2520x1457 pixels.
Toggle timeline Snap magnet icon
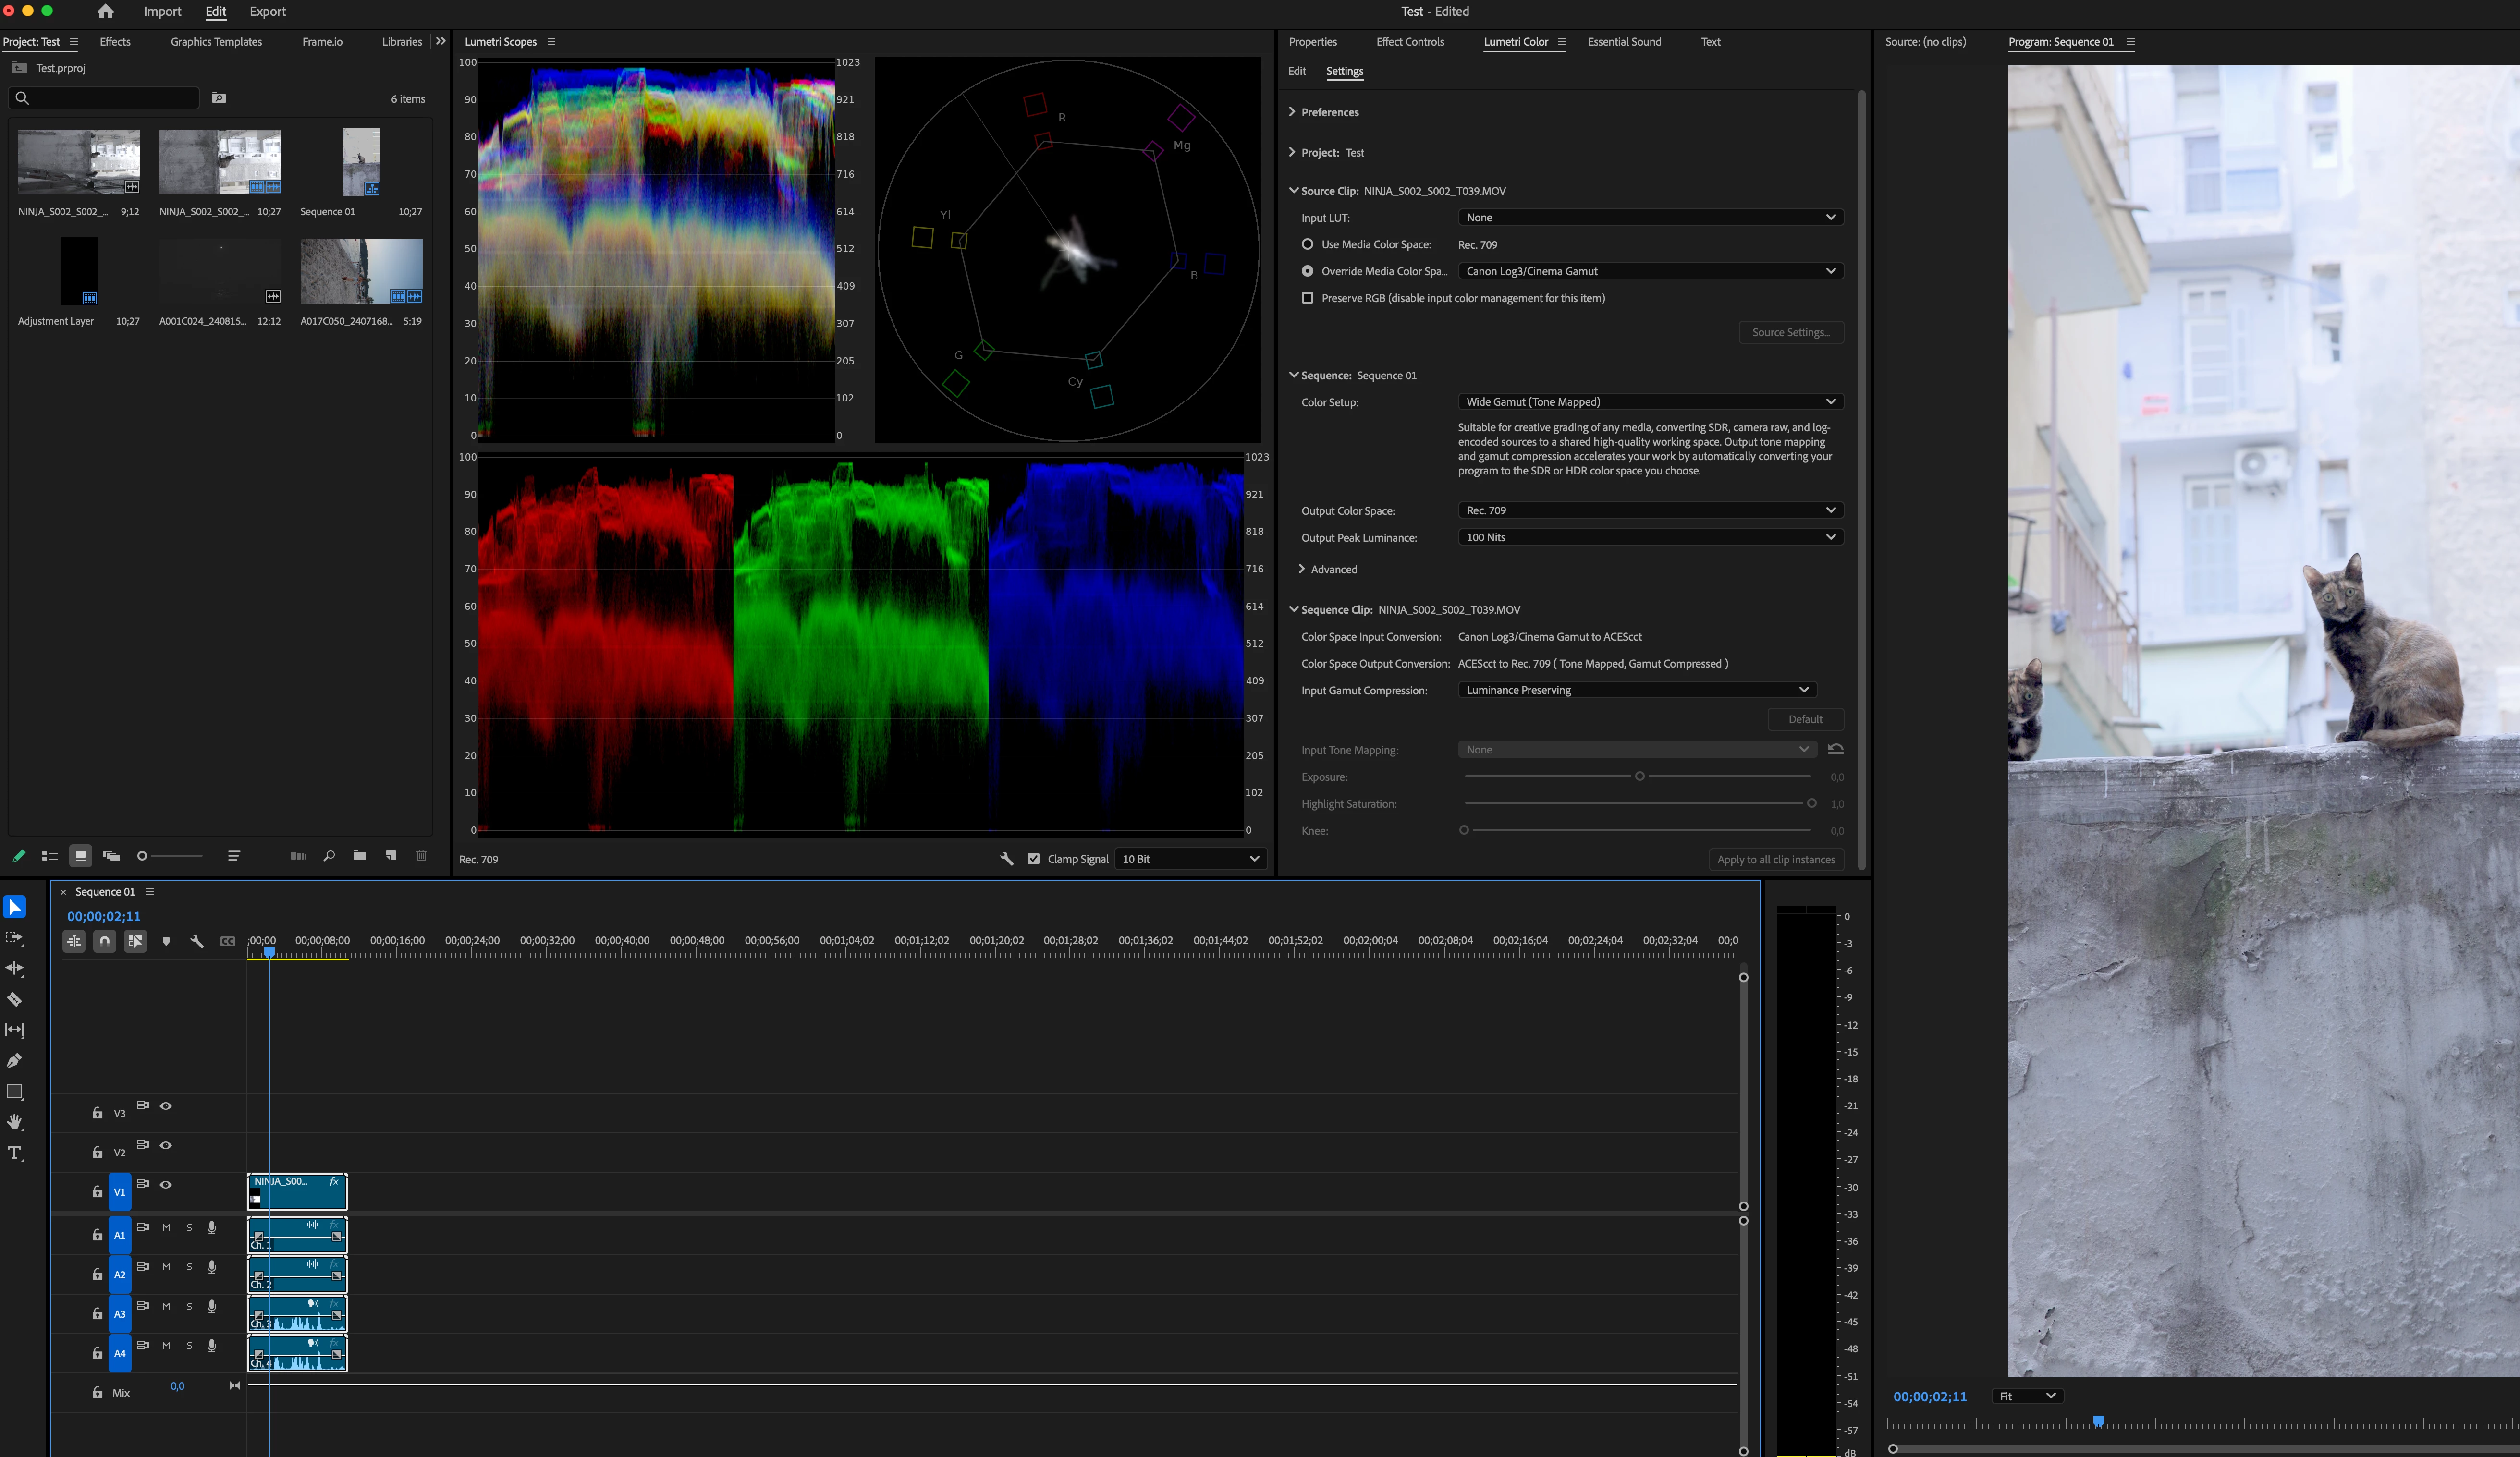104,941
